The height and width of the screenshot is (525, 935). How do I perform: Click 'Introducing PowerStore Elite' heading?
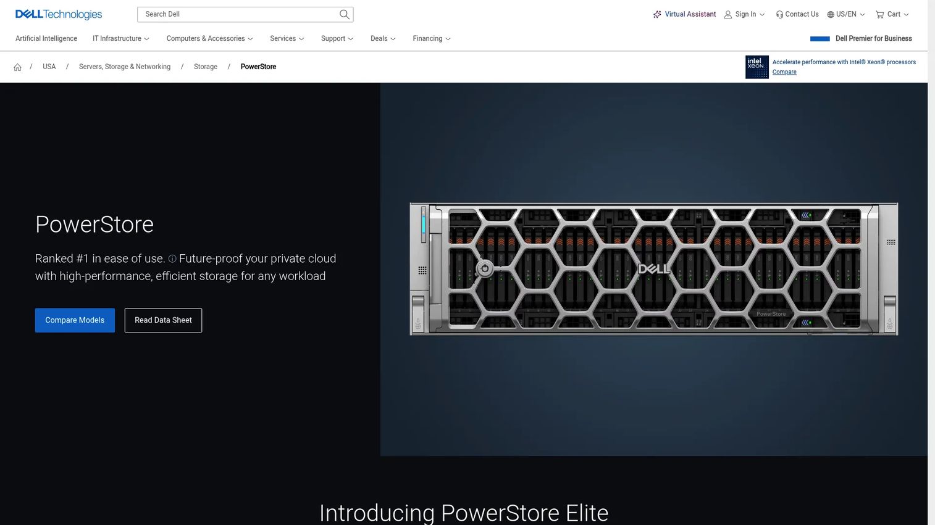click(464, 513)
